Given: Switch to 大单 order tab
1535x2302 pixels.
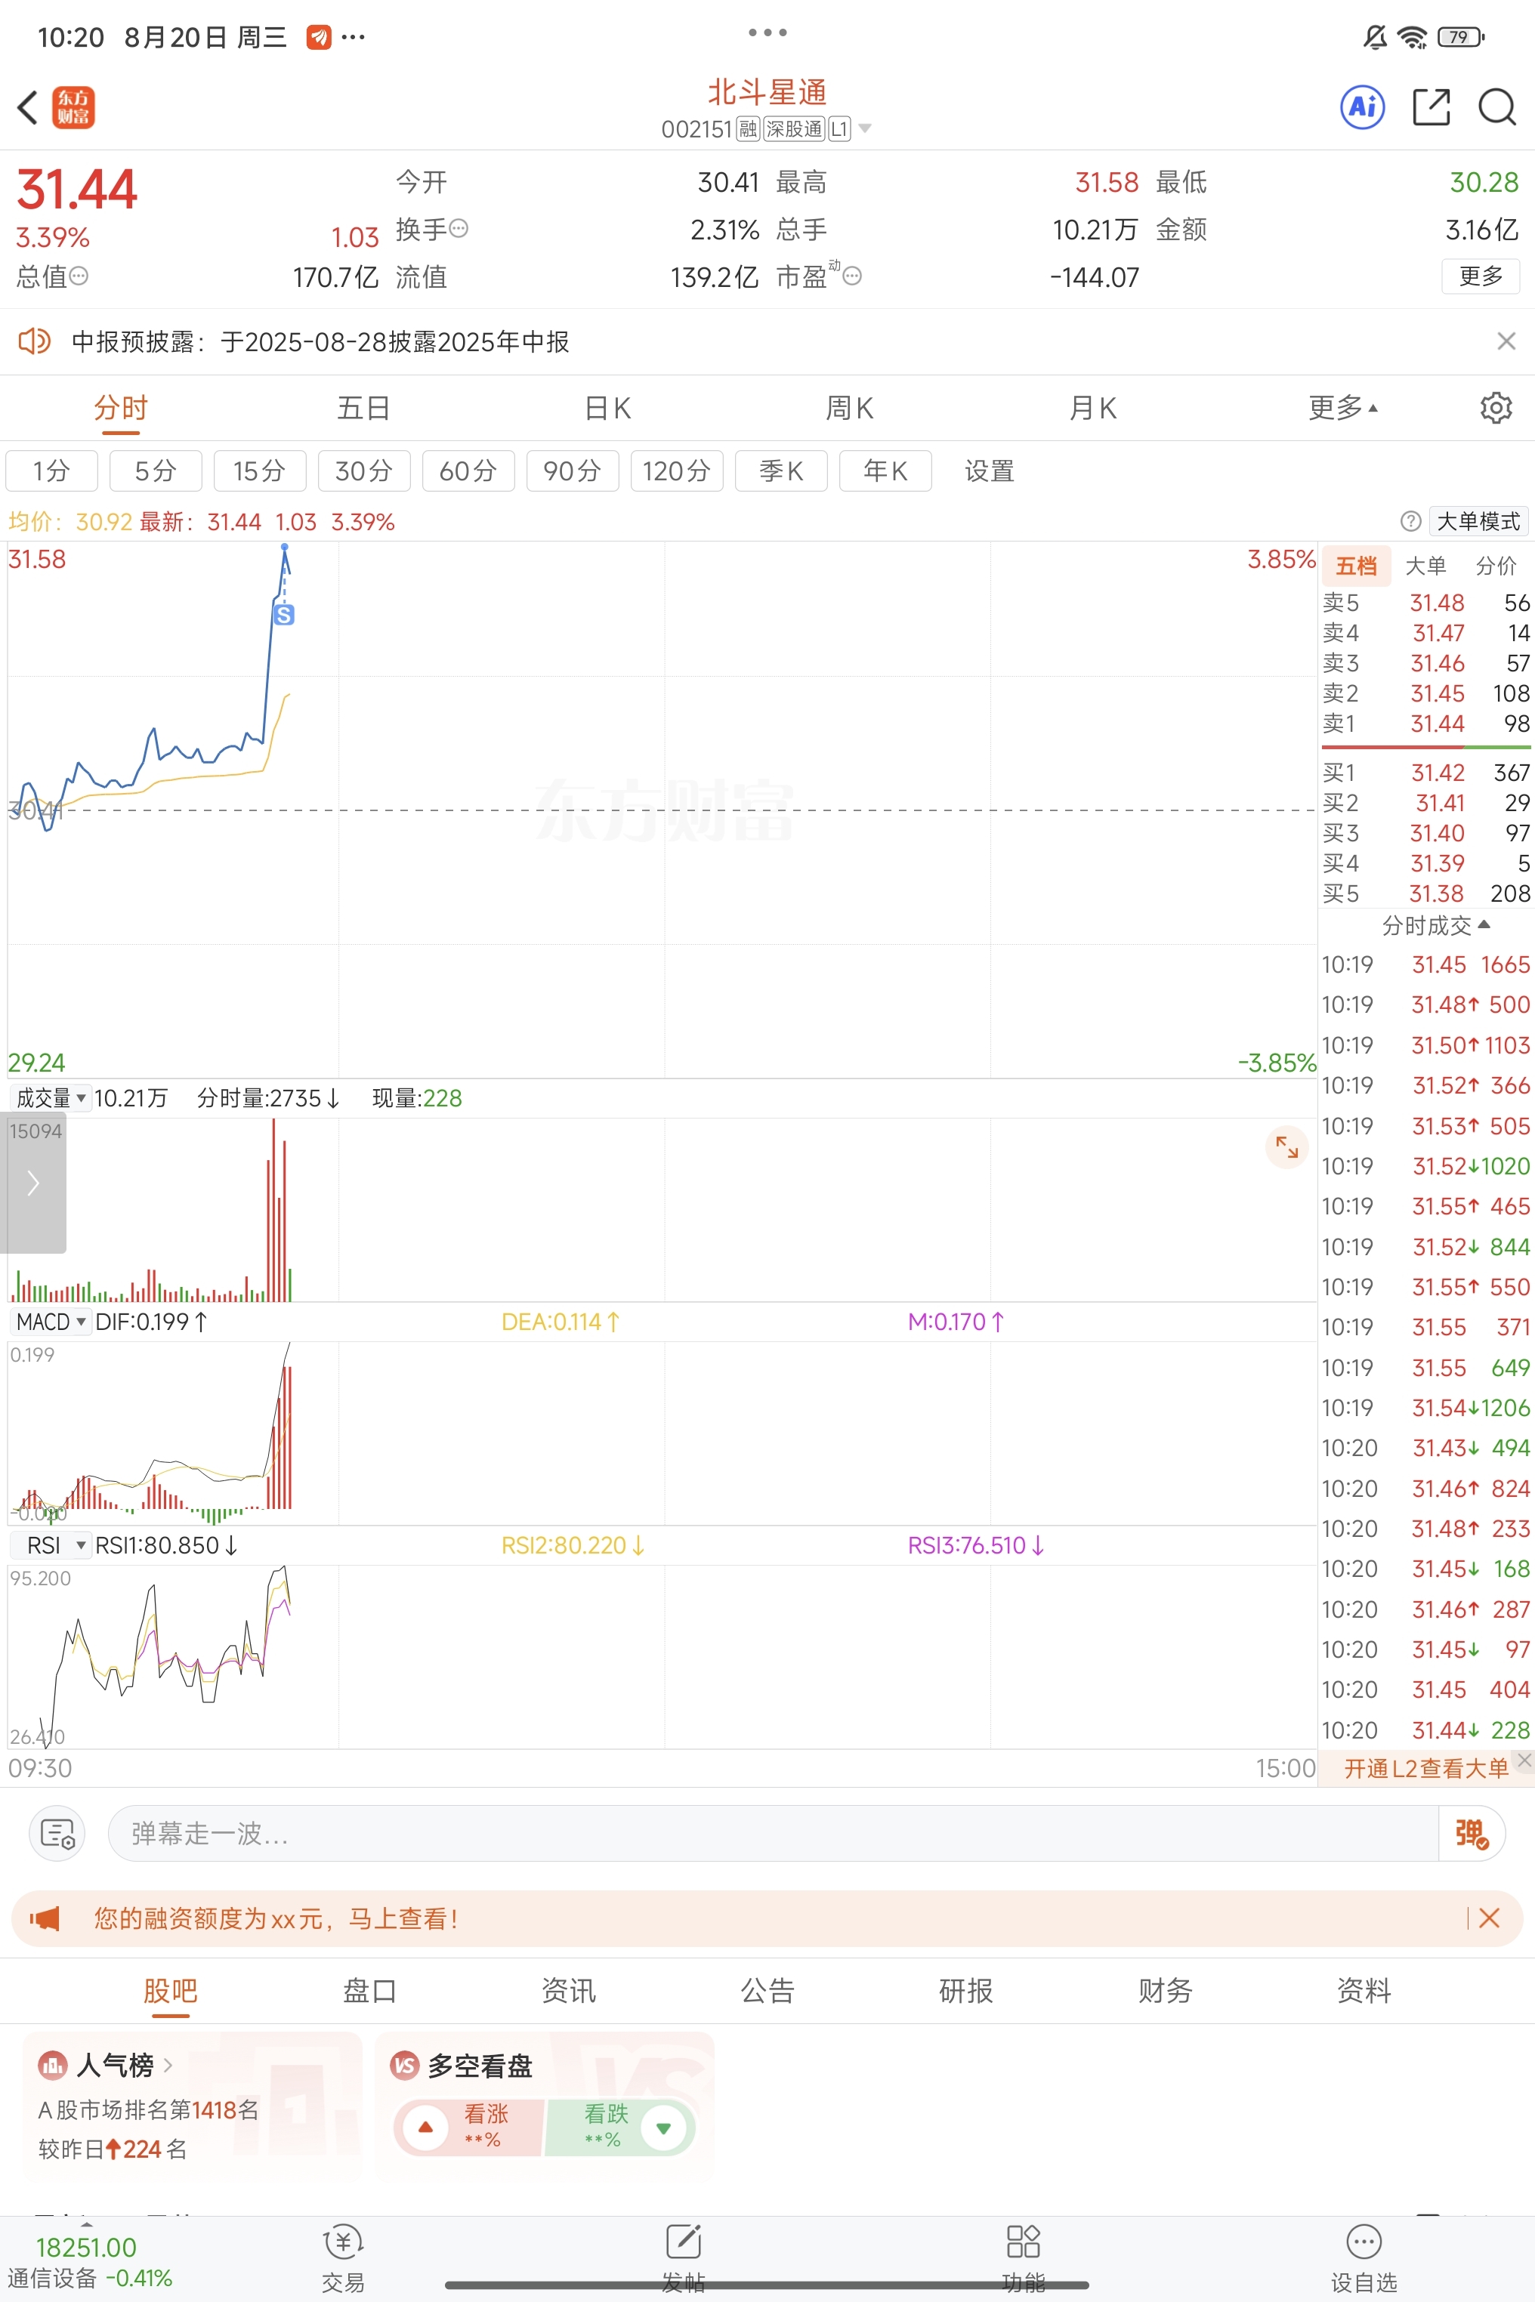Looking at the screenshot, I should click(x=1425, y=565).
